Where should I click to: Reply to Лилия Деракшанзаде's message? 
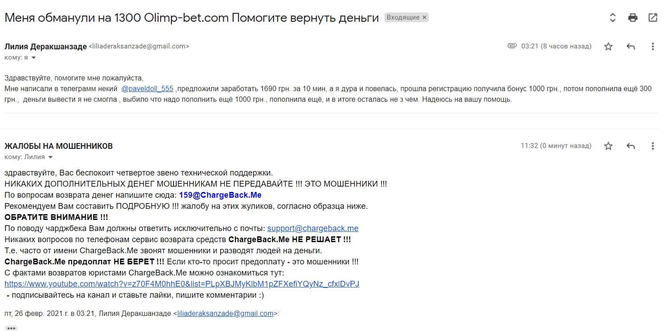tap(630, 46)
